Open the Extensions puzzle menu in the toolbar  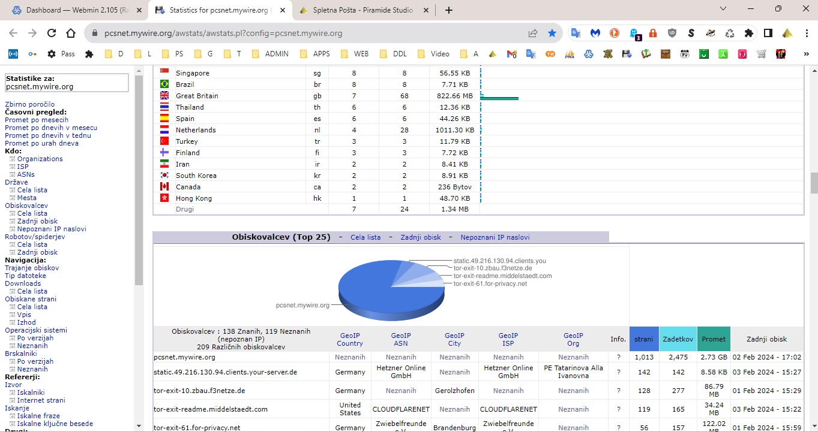pos(749,34)
